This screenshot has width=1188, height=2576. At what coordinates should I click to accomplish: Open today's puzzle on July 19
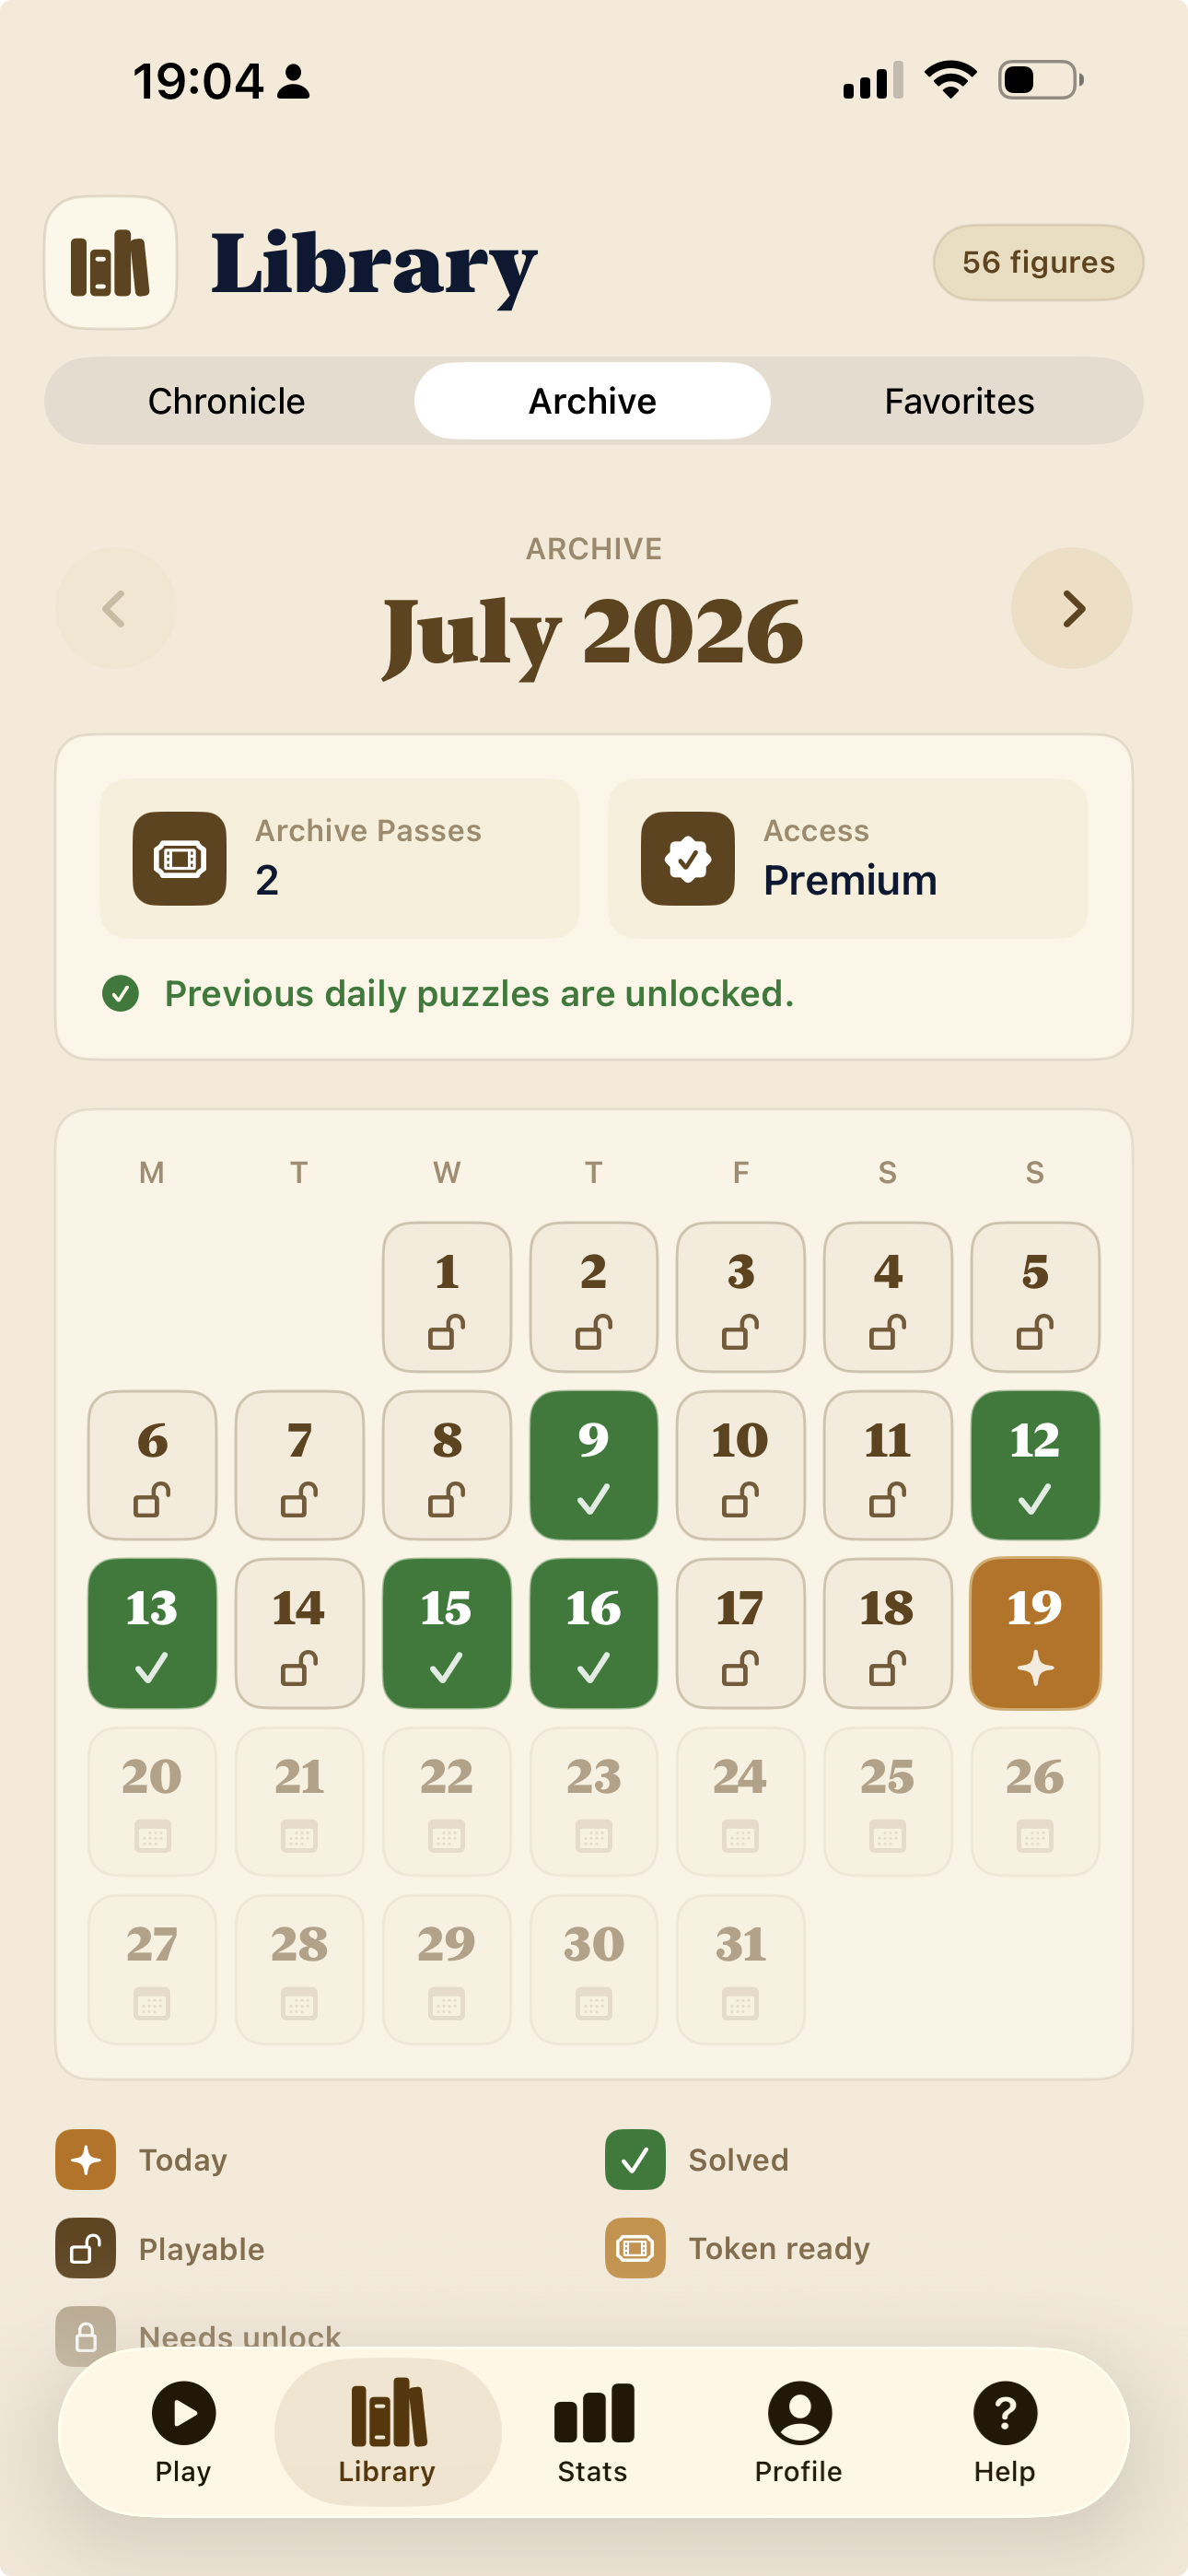point(1035,1633)
